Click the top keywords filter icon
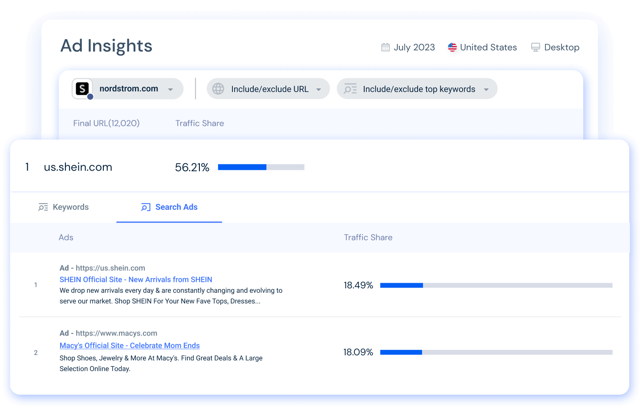 tap(350, 89)
